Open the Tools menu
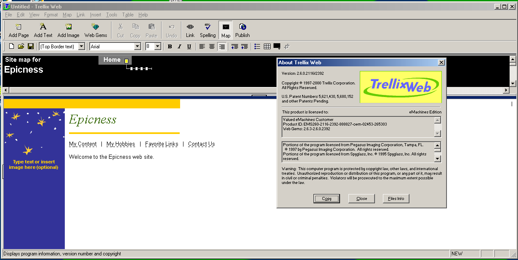The height and width of the screenshot is (260, 518). click(112, 15)
